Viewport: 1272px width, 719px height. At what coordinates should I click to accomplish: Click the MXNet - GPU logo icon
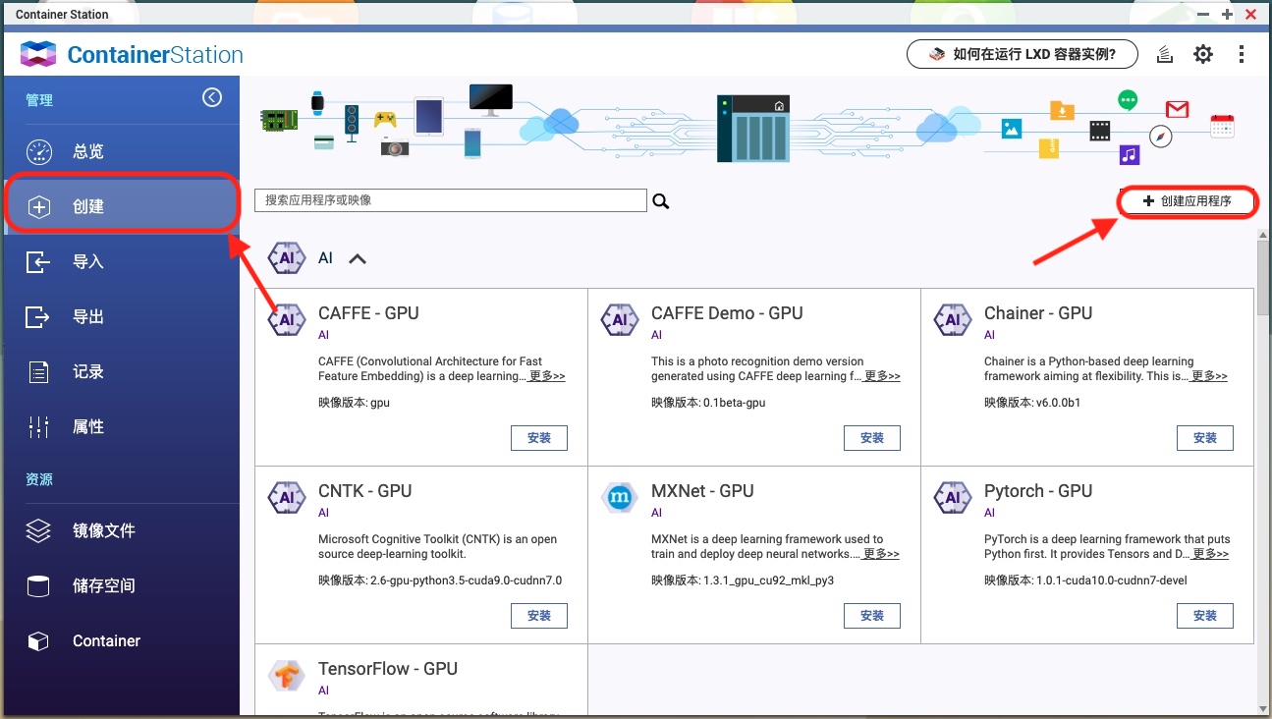click(x=620, y=497)
